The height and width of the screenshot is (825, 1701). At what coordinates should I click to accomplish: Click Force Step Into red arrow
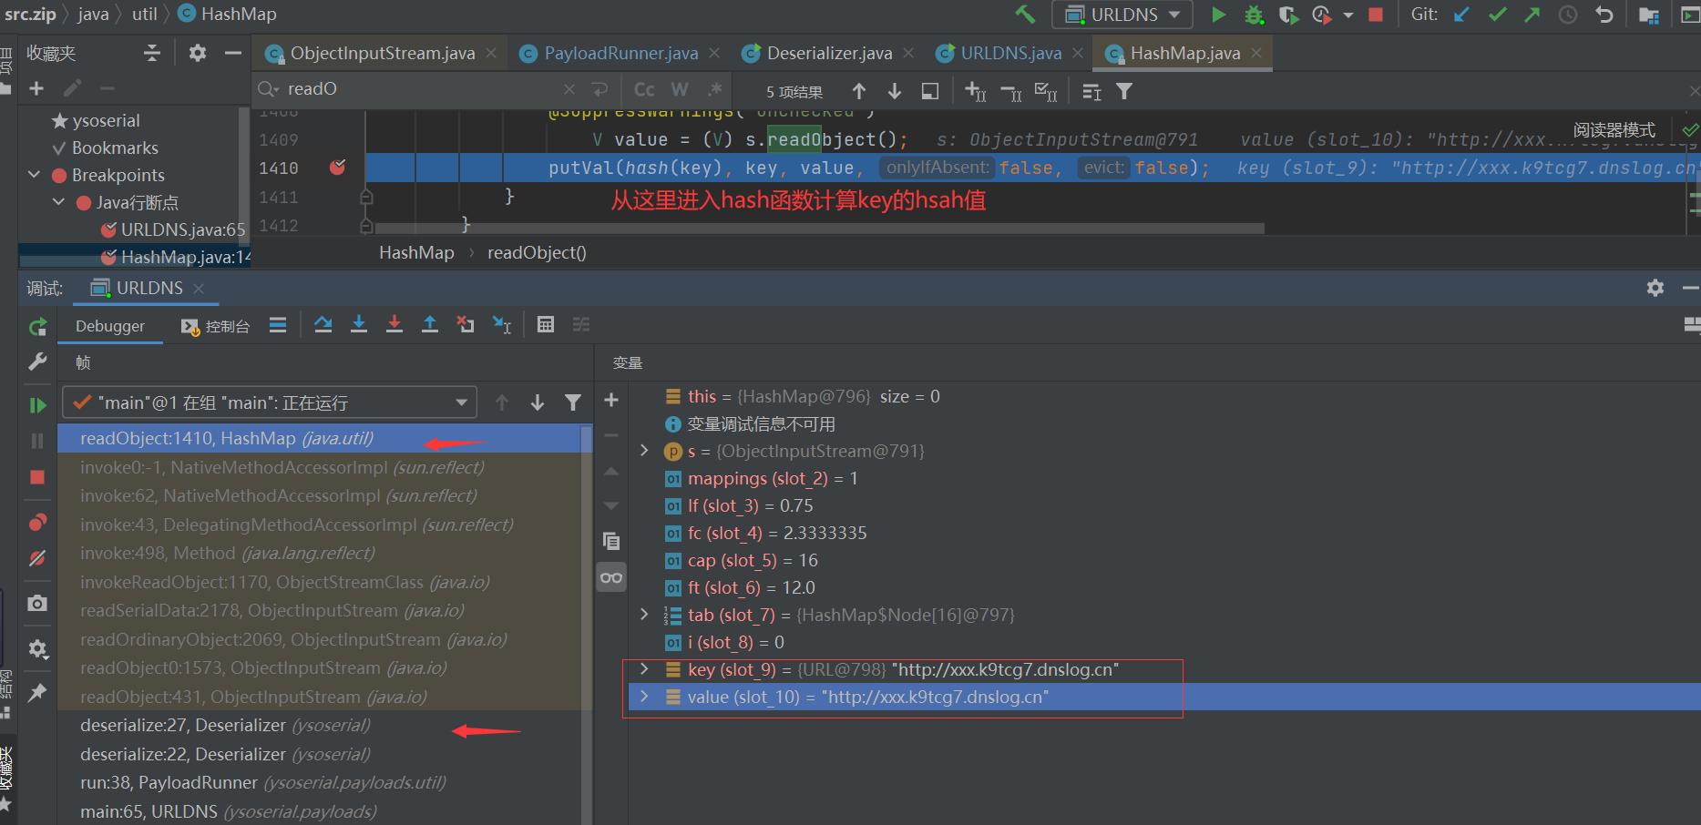[x=395, y=325]
